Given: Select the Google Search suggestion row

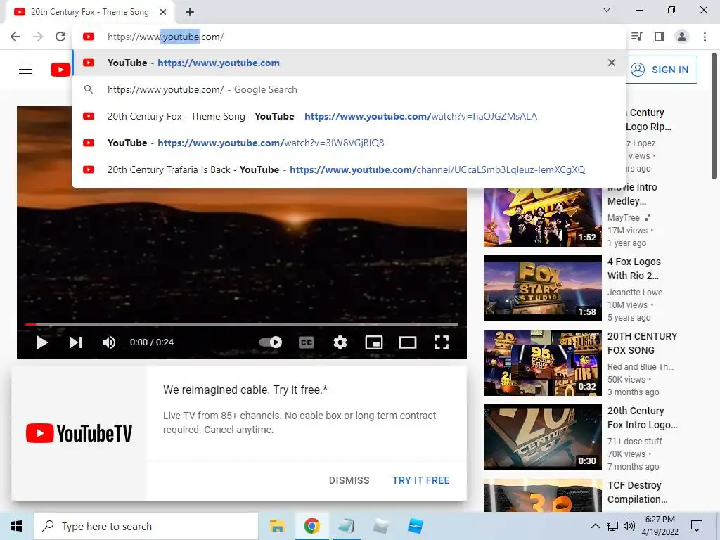Looking at the screenshot, I should [x=349, y=89].
